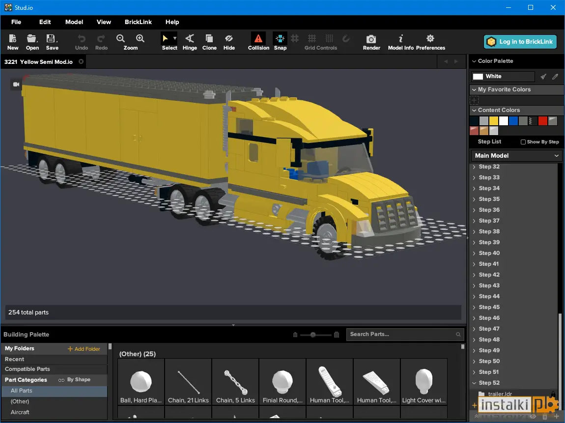The width and height of the screenshot is (565, 423).
Task: Enable Show By Step checkbox
Action: 523,142
